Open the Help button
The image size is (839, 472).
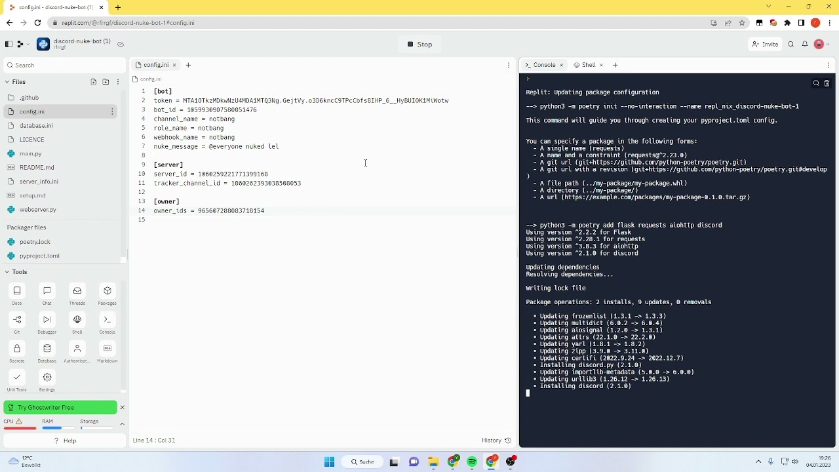click(x=64, y=441)
